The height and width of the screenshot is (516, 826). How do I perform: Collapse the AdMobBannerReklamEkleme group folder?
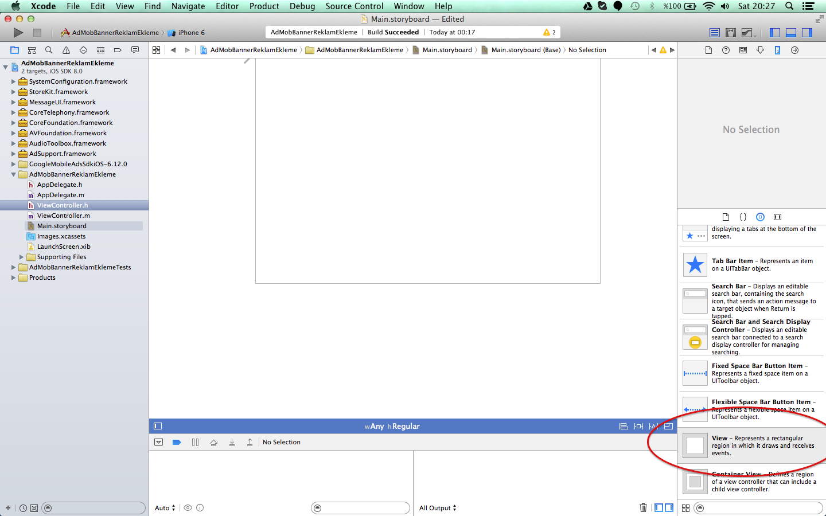pyautogui.click(x=13, y=174)
